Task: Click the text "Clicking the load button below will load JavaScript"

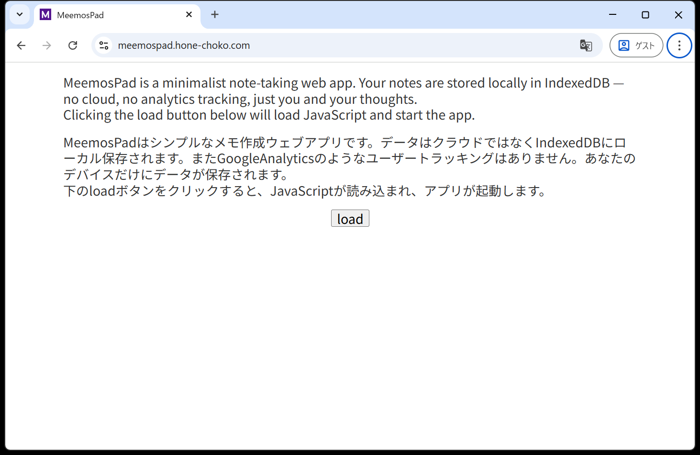Action: tap(214, 115)
